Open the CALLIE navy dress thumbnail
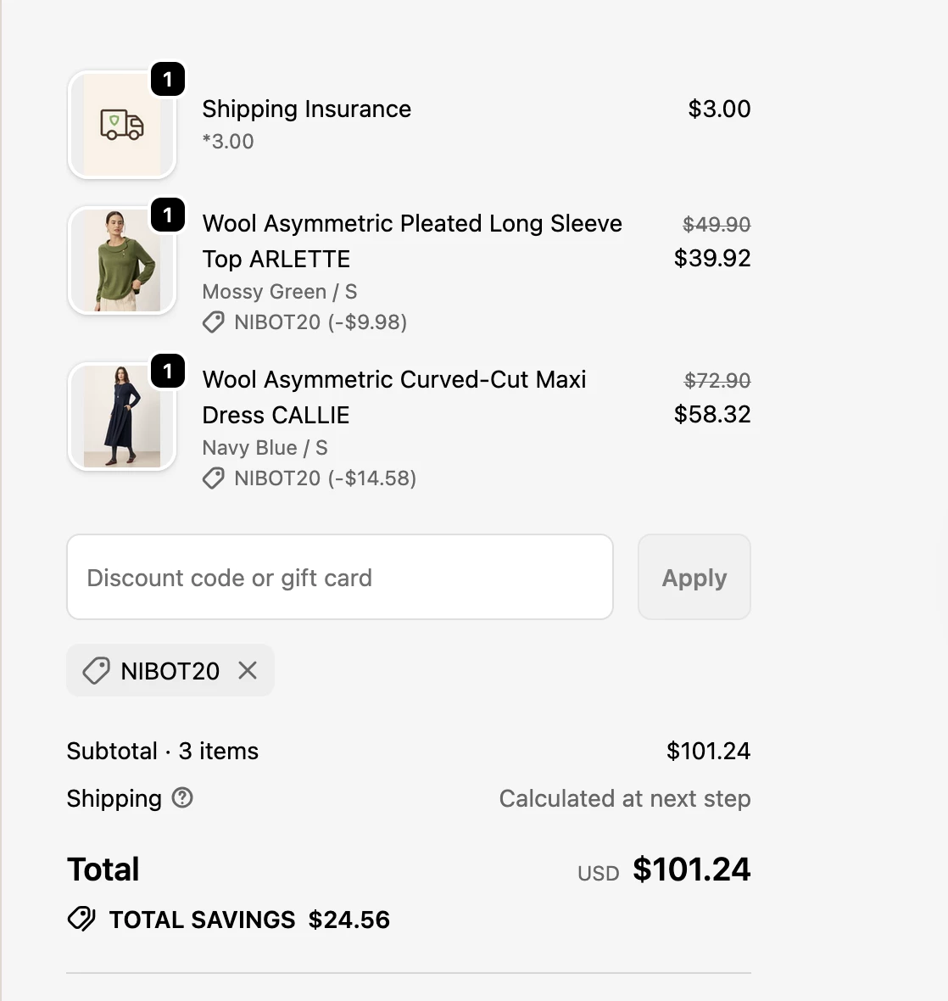 [121, 417]
